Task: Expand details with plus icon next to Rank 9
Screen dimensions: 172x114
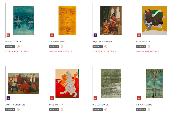Action: tap(149, 109)
